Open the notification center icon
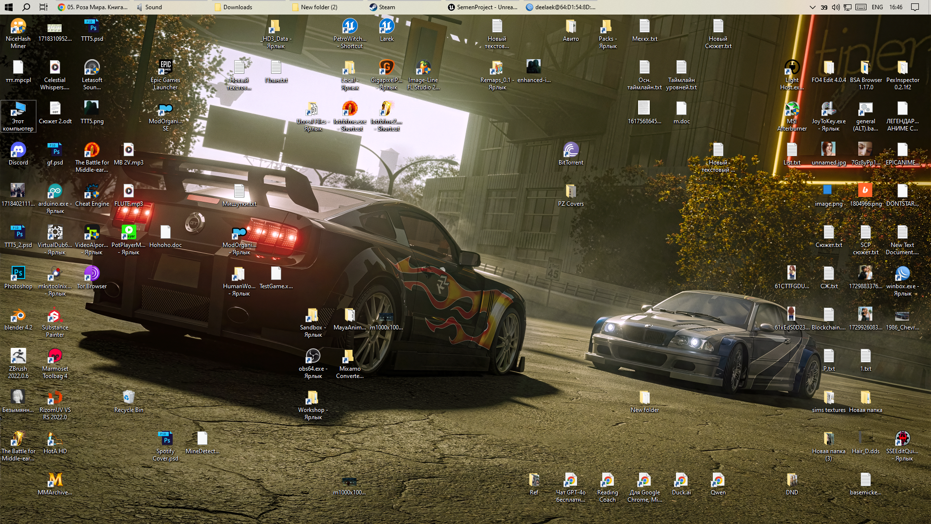931x524 pixels. (915, 7)
